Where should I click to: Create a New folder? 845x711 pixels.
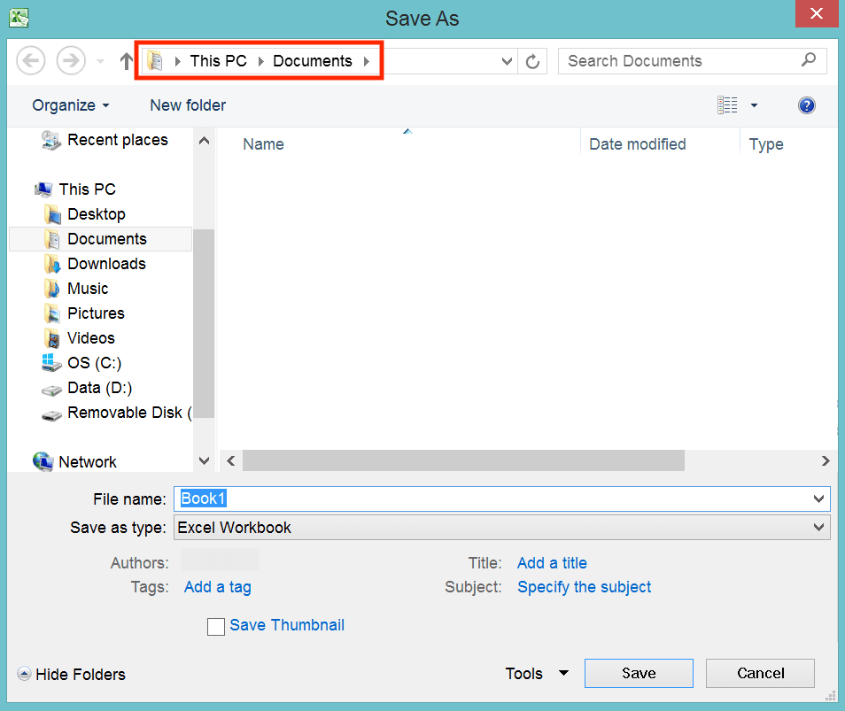(188, 105)
